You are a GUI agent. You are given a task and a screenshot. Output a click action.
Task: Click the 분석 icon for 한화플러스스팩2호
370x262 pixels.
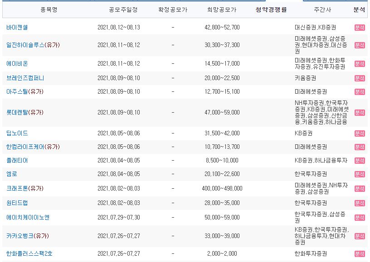[x=360, y=254]
